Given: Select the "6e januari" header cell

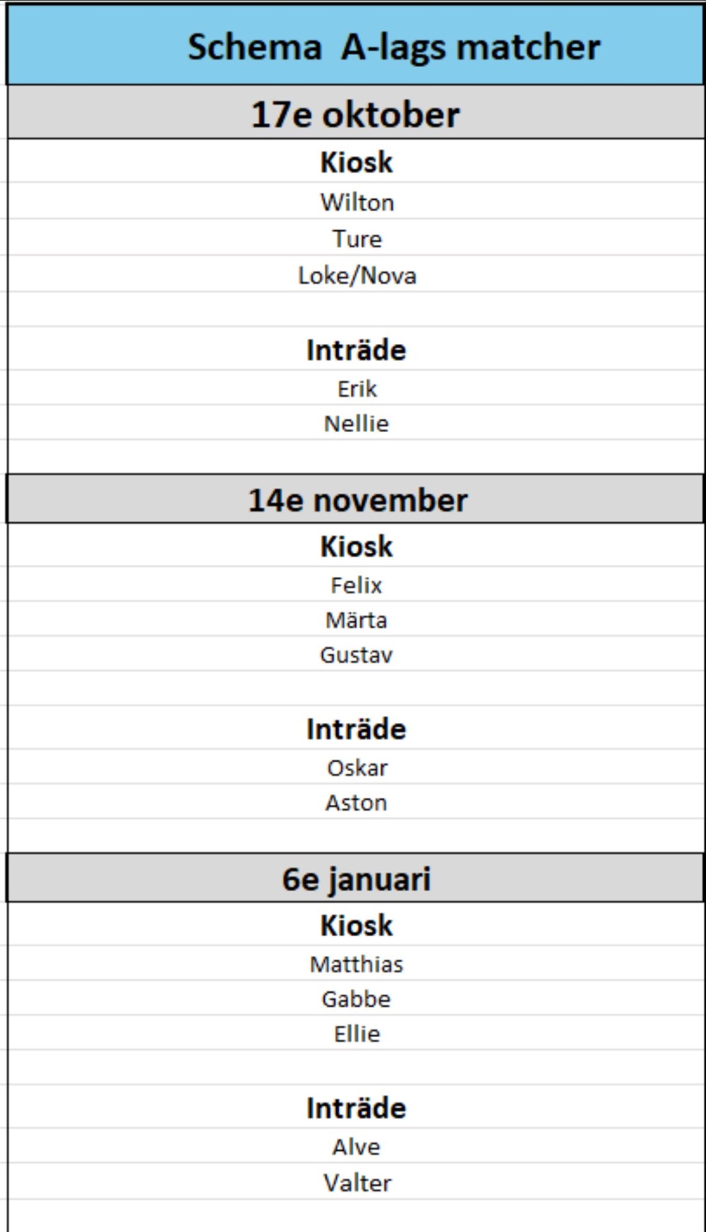Looking at the screenshot, I should 357,879.
